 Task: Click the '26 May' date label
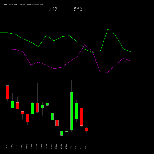point(17,146)
